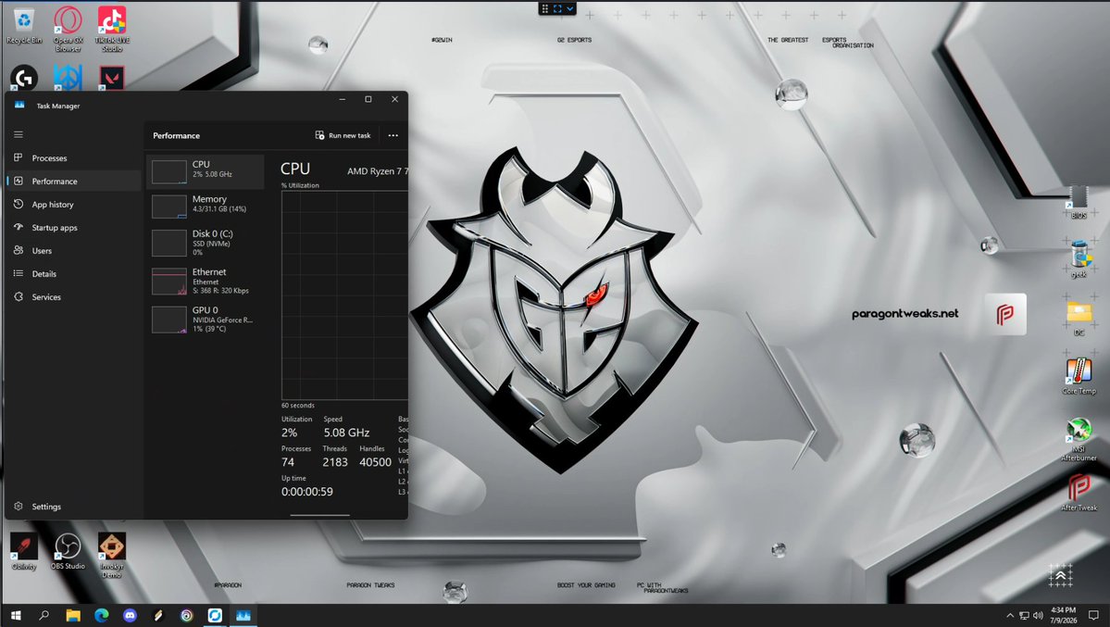The image size is (1110, 627).
Task: Click the CPU utilization graph area
Action: pos(344,295)
